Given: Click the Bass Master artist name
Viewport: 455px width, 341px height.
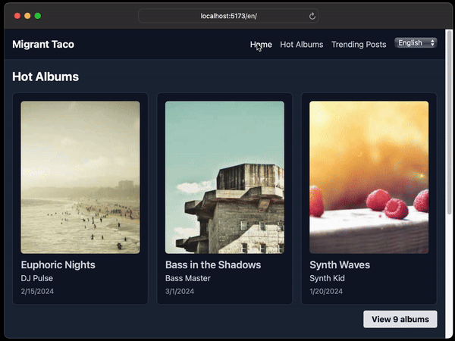Looking at the screenshot, I should [188, 278].
